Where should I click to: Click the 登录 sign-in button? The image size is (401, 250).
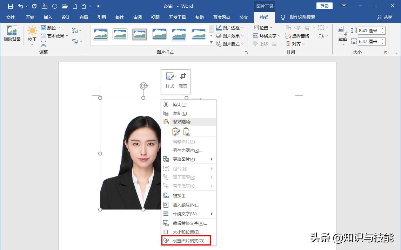[x=324, y=6]
